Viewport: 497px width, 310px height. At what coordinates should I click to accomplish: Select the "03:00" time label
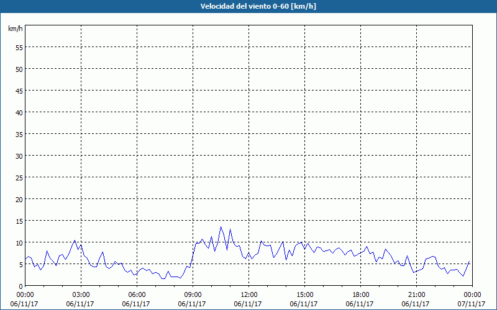point(81,295)
